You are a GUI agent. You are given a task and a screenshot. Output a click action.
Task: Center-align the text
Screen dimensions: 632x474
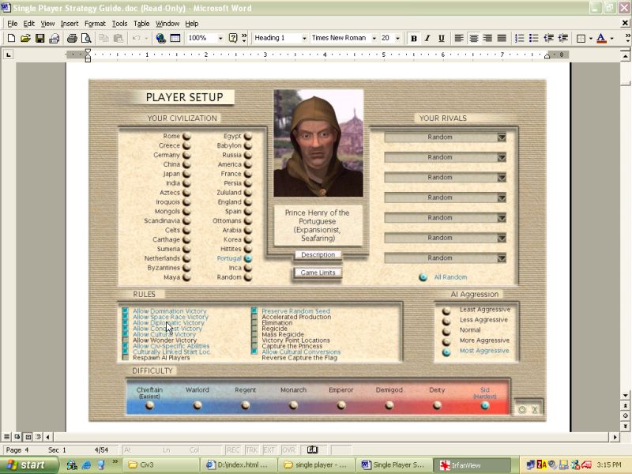point(474,38)
